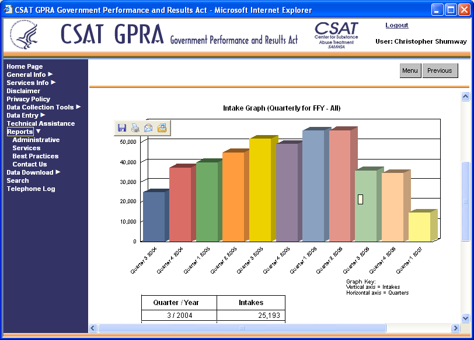The image size is (474, 340).
Task: Click the Logout link
Action: point(397,26)
